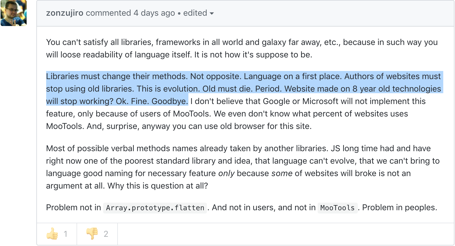
Task: Click the "4 days ago" timestamp
Action: coord(154,13)
